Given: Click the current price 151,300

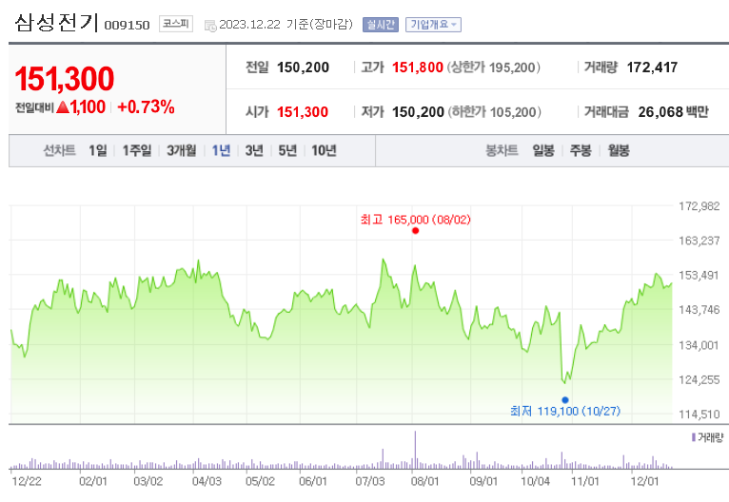Looking at the screenshot, I should 64,79.
